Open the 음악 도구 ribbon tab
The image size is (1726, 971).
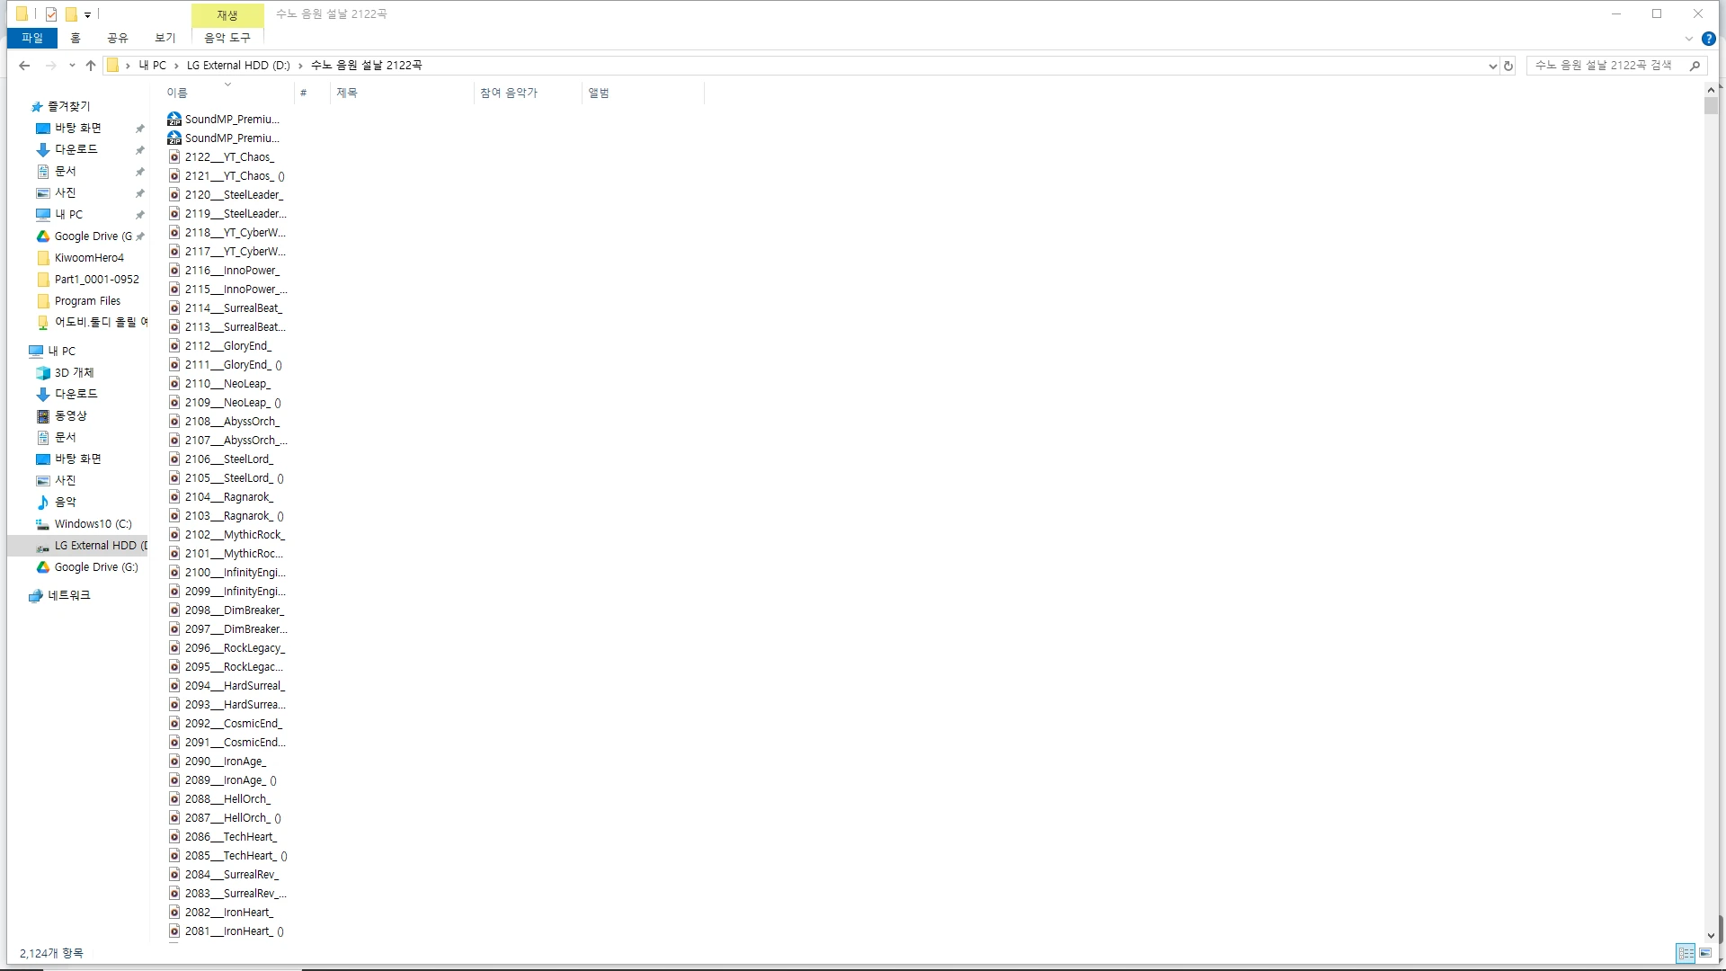pos(227,38)
